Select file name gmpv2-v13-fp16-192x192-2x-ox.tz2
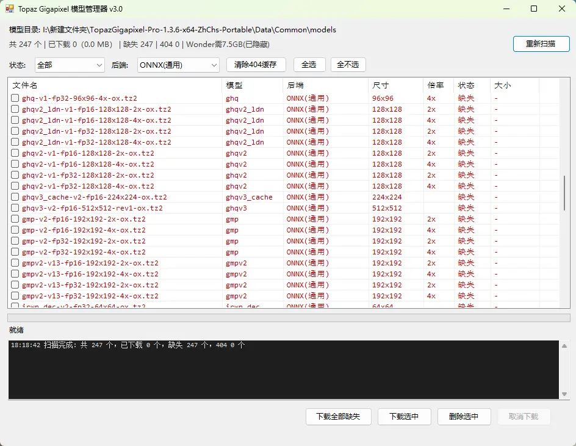 [90, 263]
